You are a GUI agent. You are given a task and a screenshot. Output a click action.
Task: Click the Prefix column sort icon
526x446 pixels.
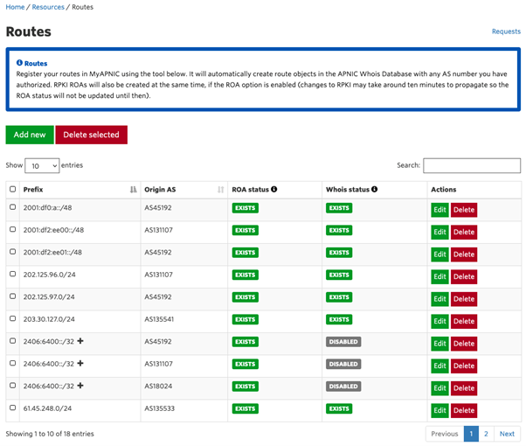pos(133,189)
